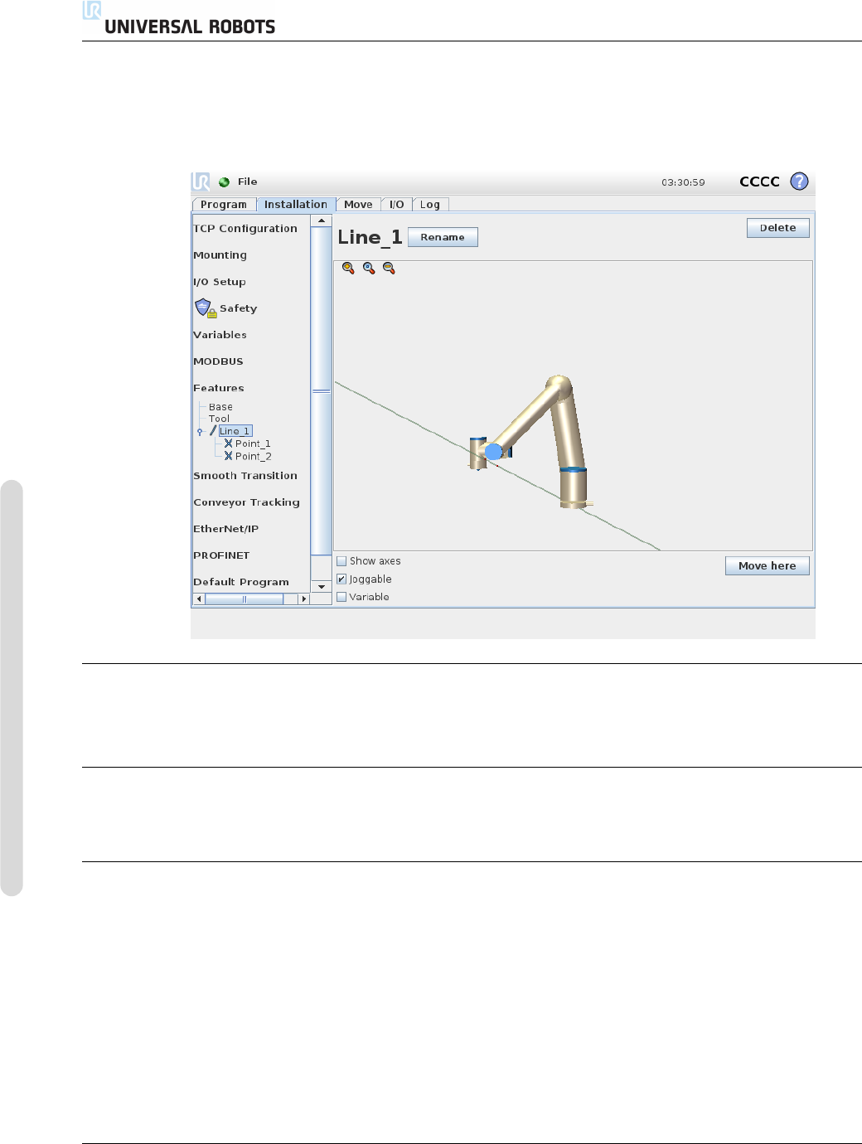Click the CCCC checksum text
Viewport: 862px width, 1144px height.
tap(759, 182)
